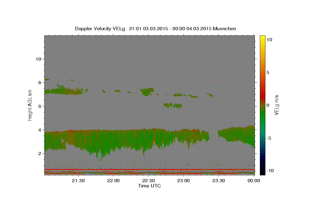Screen dimensions: 315x210
Task: Click the height label '6'
Action: 40,106
